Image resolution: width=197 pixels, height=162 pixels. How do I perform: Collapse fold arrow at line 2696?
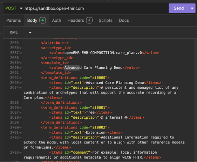[20, 108]
